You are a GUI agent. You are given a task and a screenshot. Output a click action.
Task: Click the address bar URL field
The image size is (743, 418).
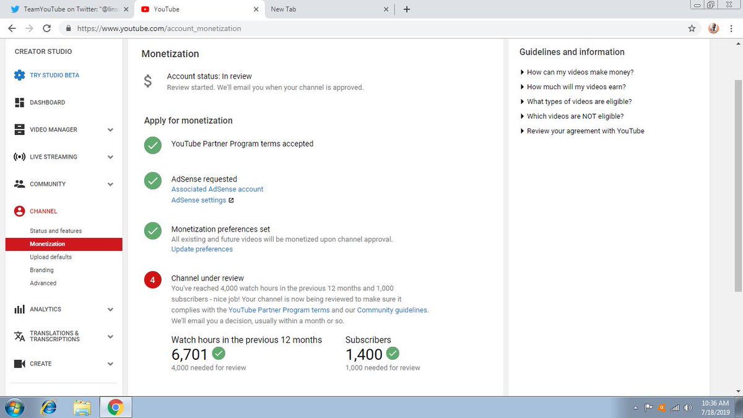(x=371, y=28)
